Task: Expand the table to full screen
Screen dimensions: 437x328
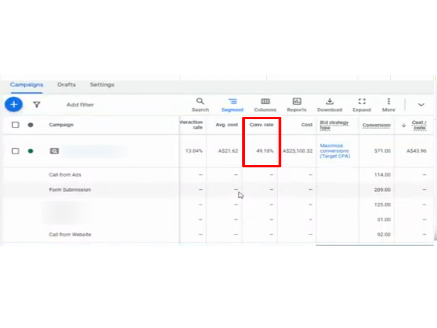Action: (x=362, y=105)
